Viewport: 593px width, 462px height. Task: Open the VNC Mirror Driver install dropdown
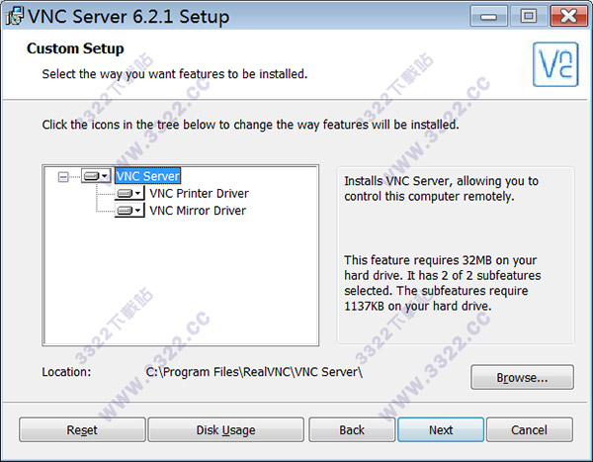(x=129, y=210)
